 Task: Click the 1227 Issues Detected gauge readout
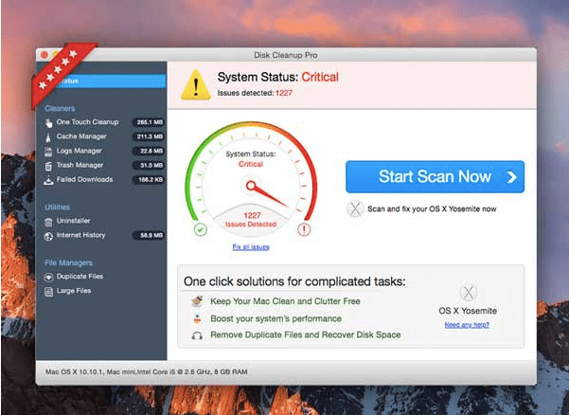(x=251, y=220)
